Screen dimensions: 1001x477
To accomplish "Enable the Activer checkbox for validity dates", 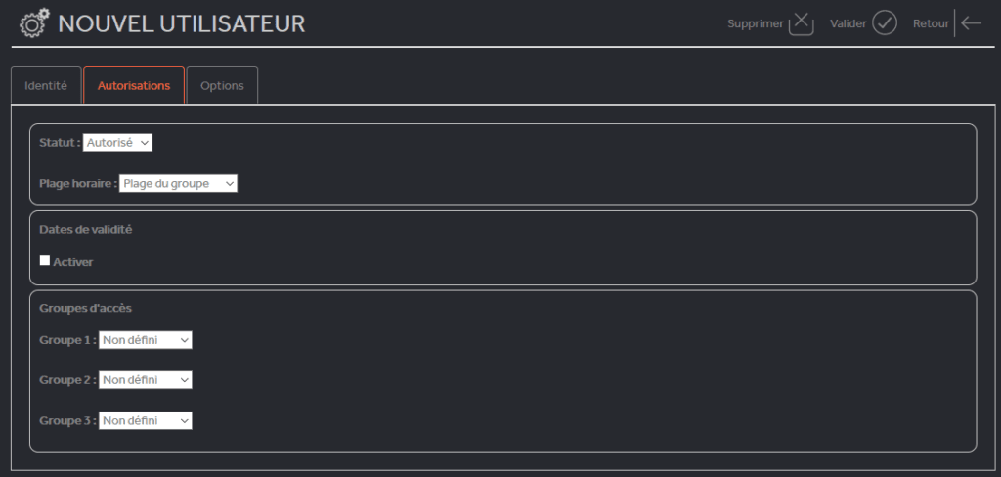I will [45, 261].
